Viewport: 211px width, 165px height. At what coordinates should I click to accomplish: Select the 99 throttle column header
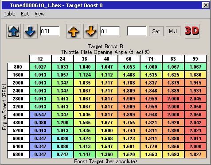[x=195, y=59]
